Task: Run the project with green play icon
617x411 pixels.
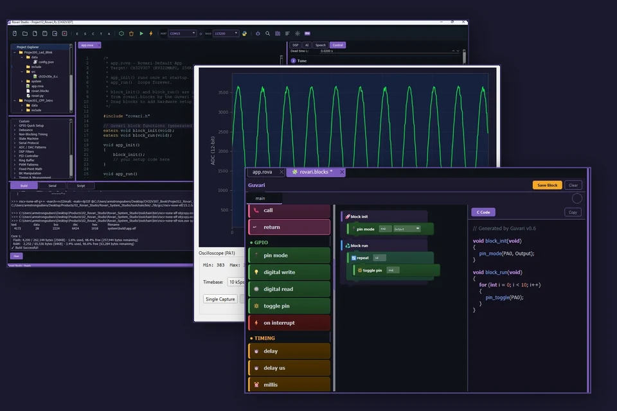Action: [141, 34]
